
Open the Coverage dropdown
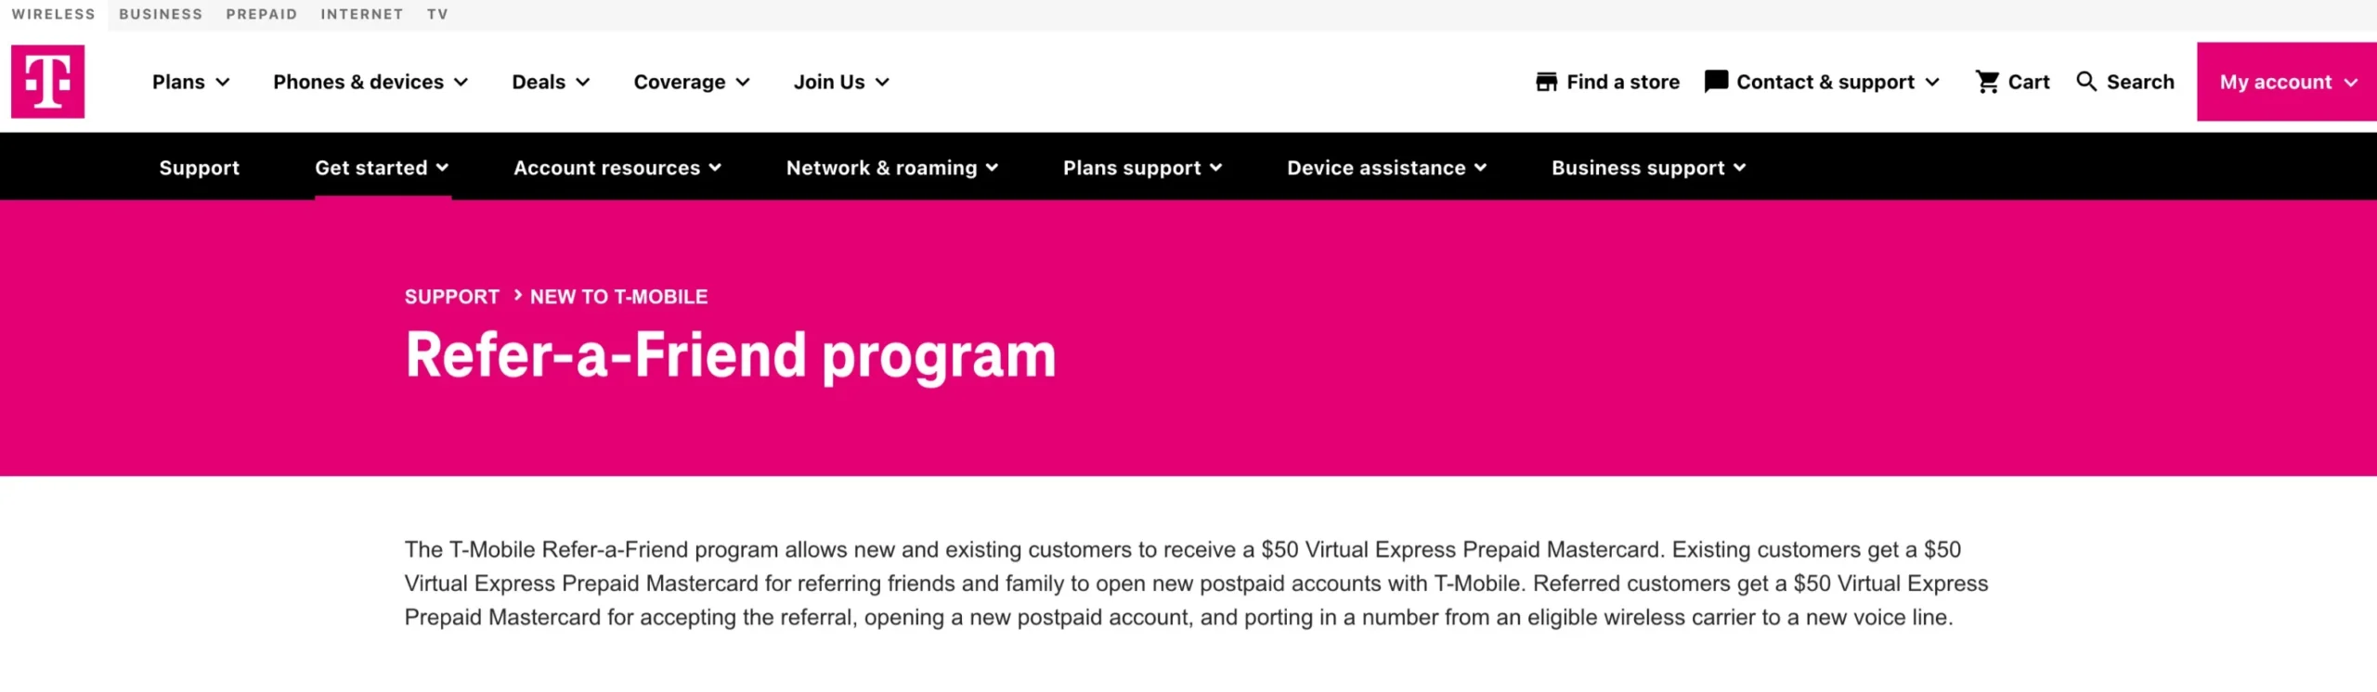pyautogui.click(x=691, y=82)
